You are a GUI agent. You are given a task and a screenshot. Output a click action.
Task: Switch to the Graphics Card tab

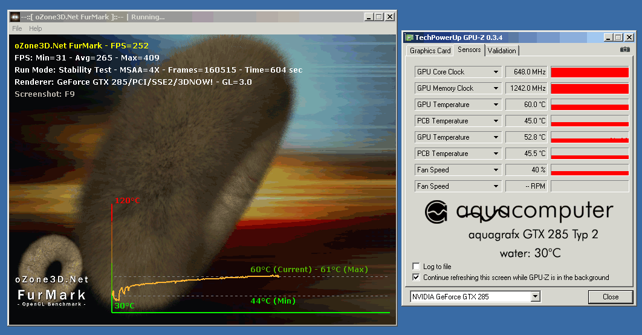[430, 51]
